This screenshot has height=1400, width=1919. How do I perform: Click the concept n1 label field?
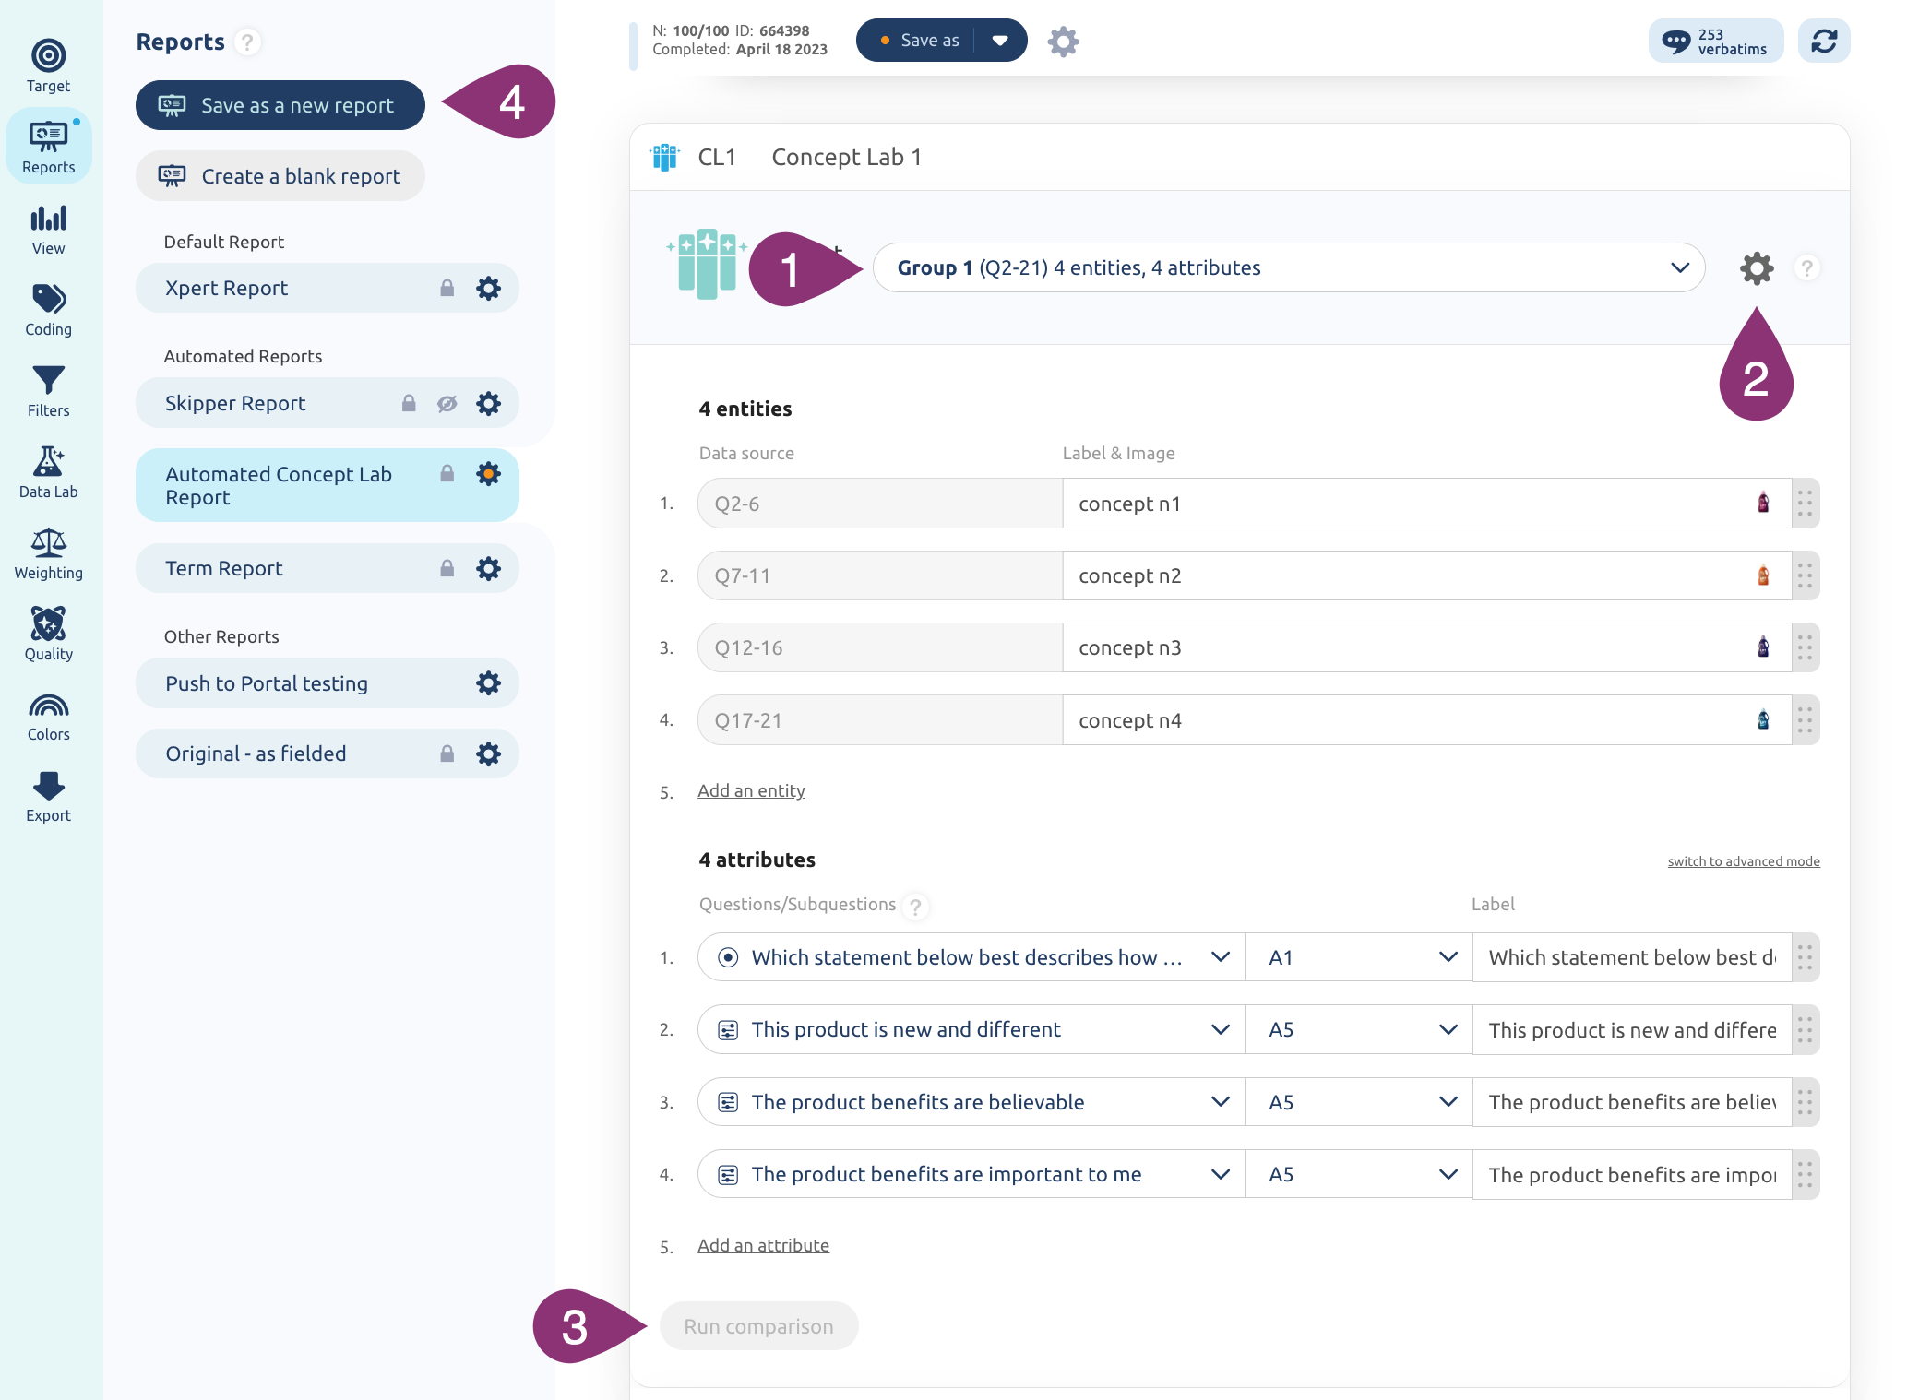(1426, 503)
